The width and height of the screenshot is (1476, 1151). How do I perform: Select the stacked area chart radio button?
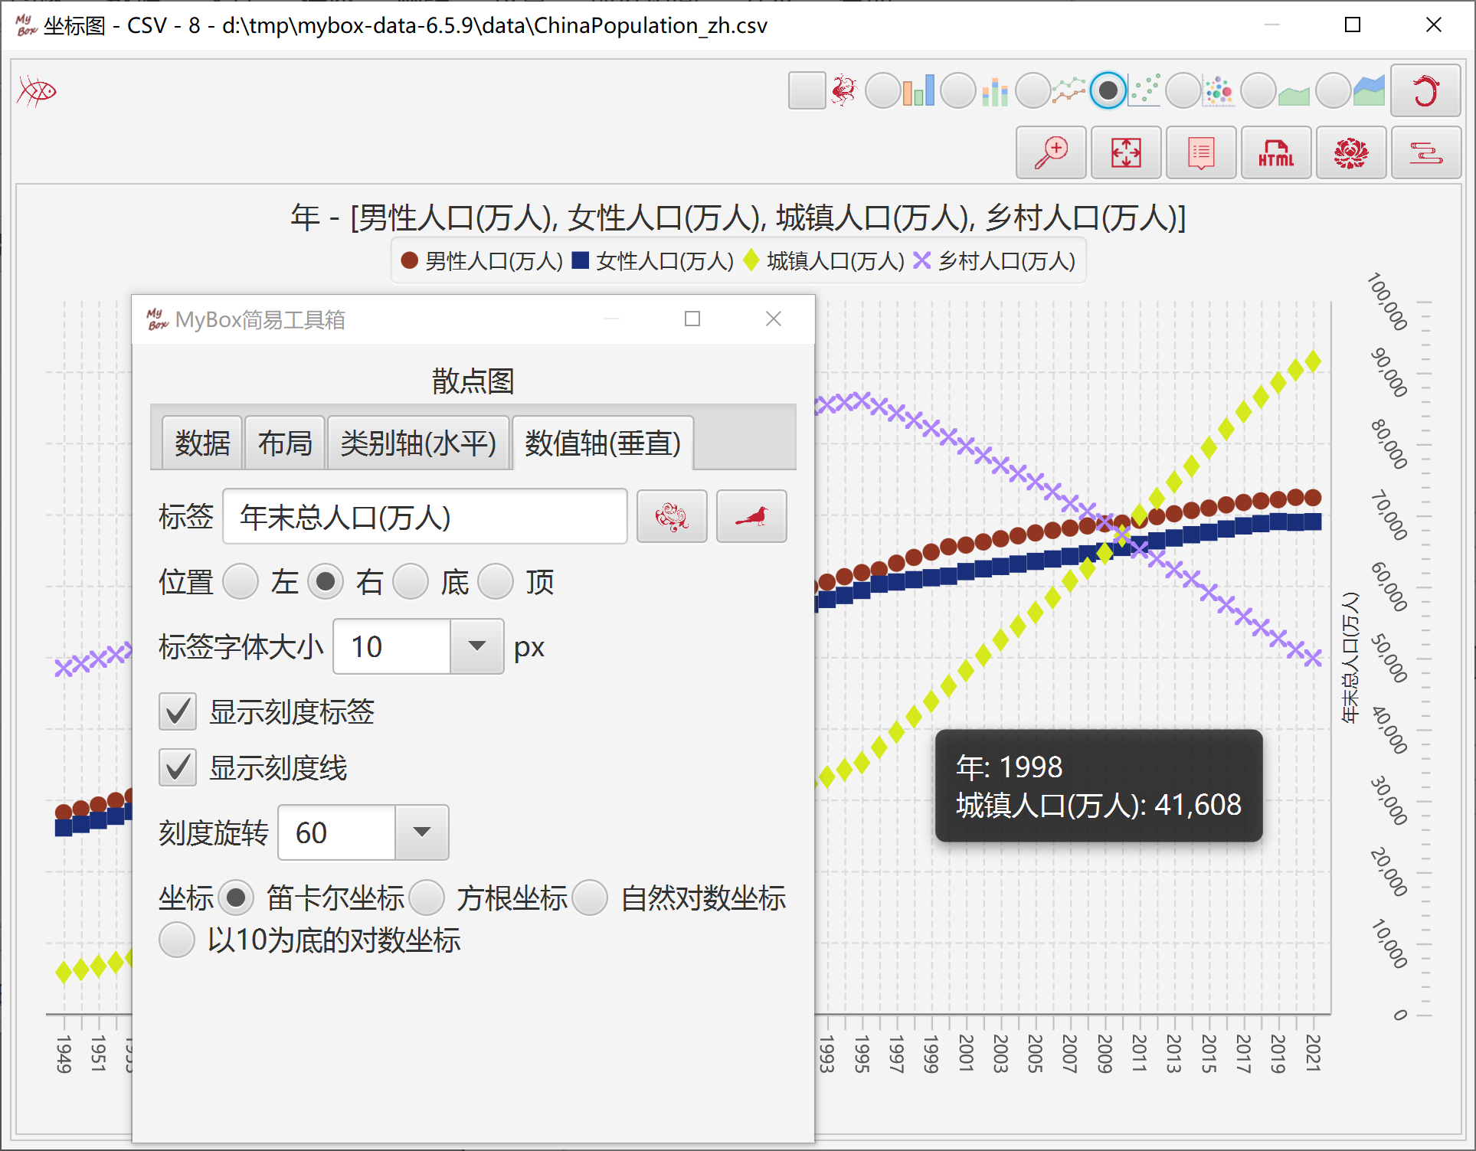click(1334, 90)
